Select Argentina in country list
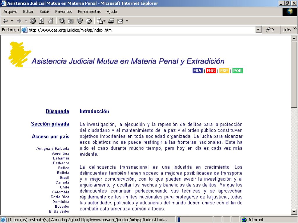 61,153
